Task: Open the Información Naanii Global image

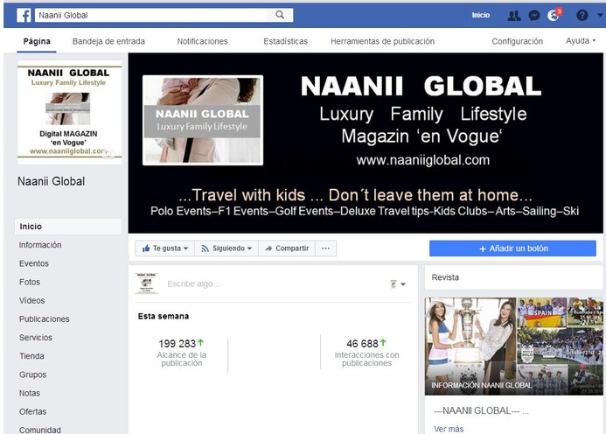Action: click(514, 346)
